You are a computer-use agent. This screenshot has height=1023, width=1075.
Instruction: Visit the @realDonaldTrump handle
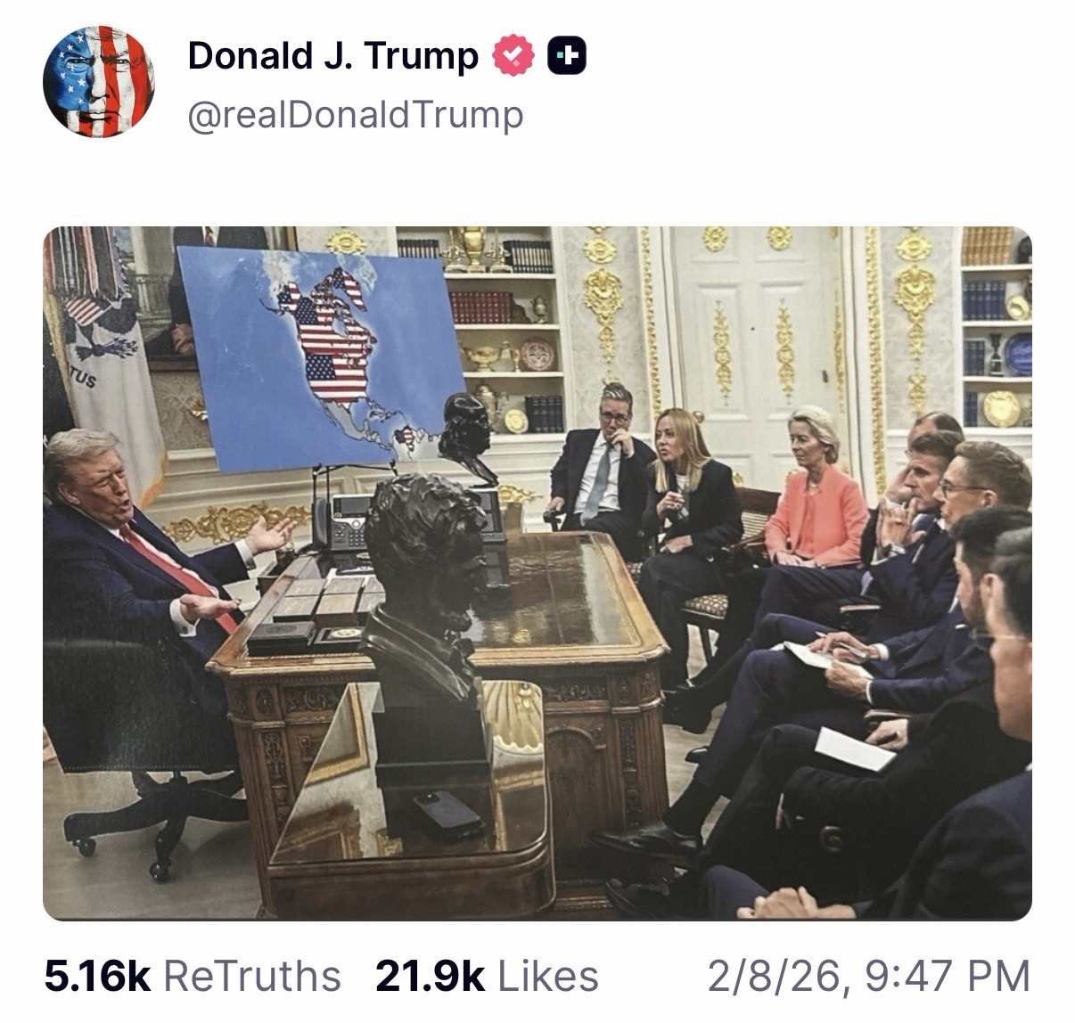(x=355, y=115)
